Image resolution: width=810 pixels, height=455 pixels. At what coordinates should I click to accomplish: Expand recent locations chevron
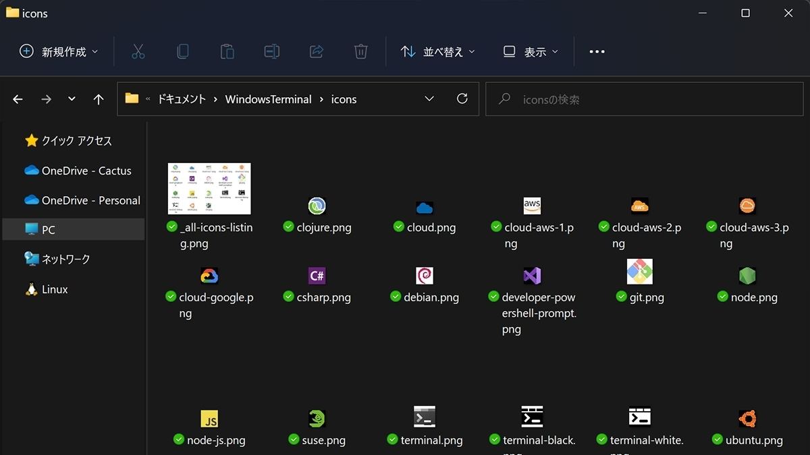(72, 99)
